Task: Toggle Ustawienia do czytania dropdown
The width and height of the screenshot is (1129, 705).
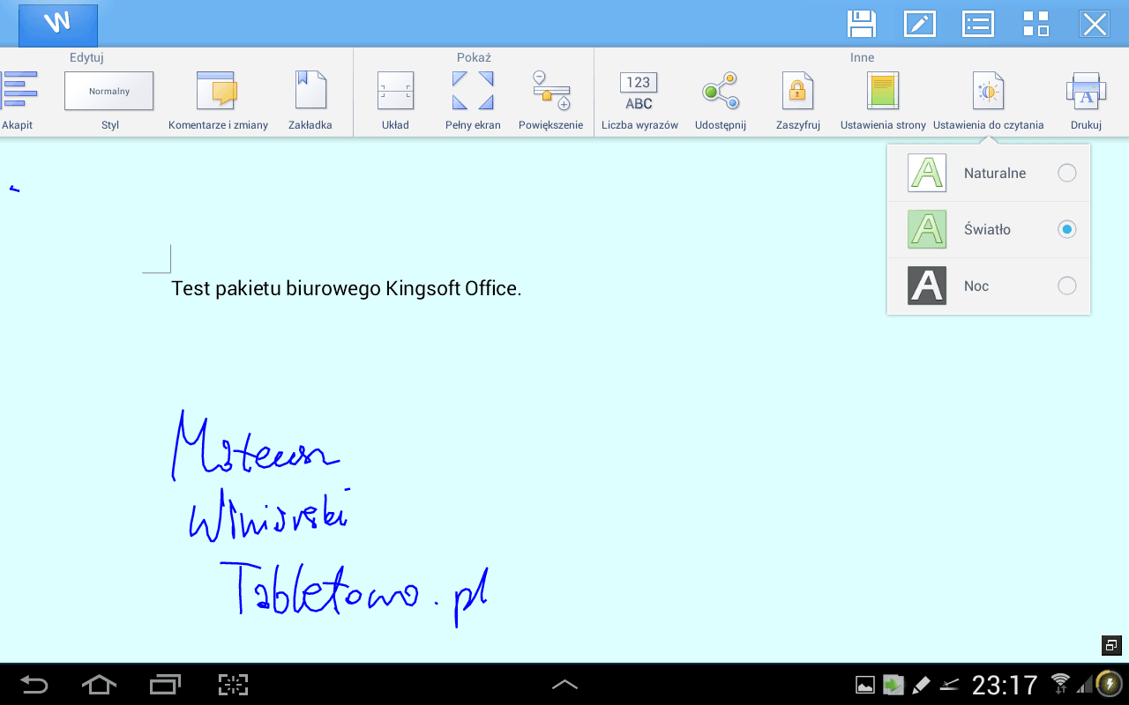Action: point(989,100)
